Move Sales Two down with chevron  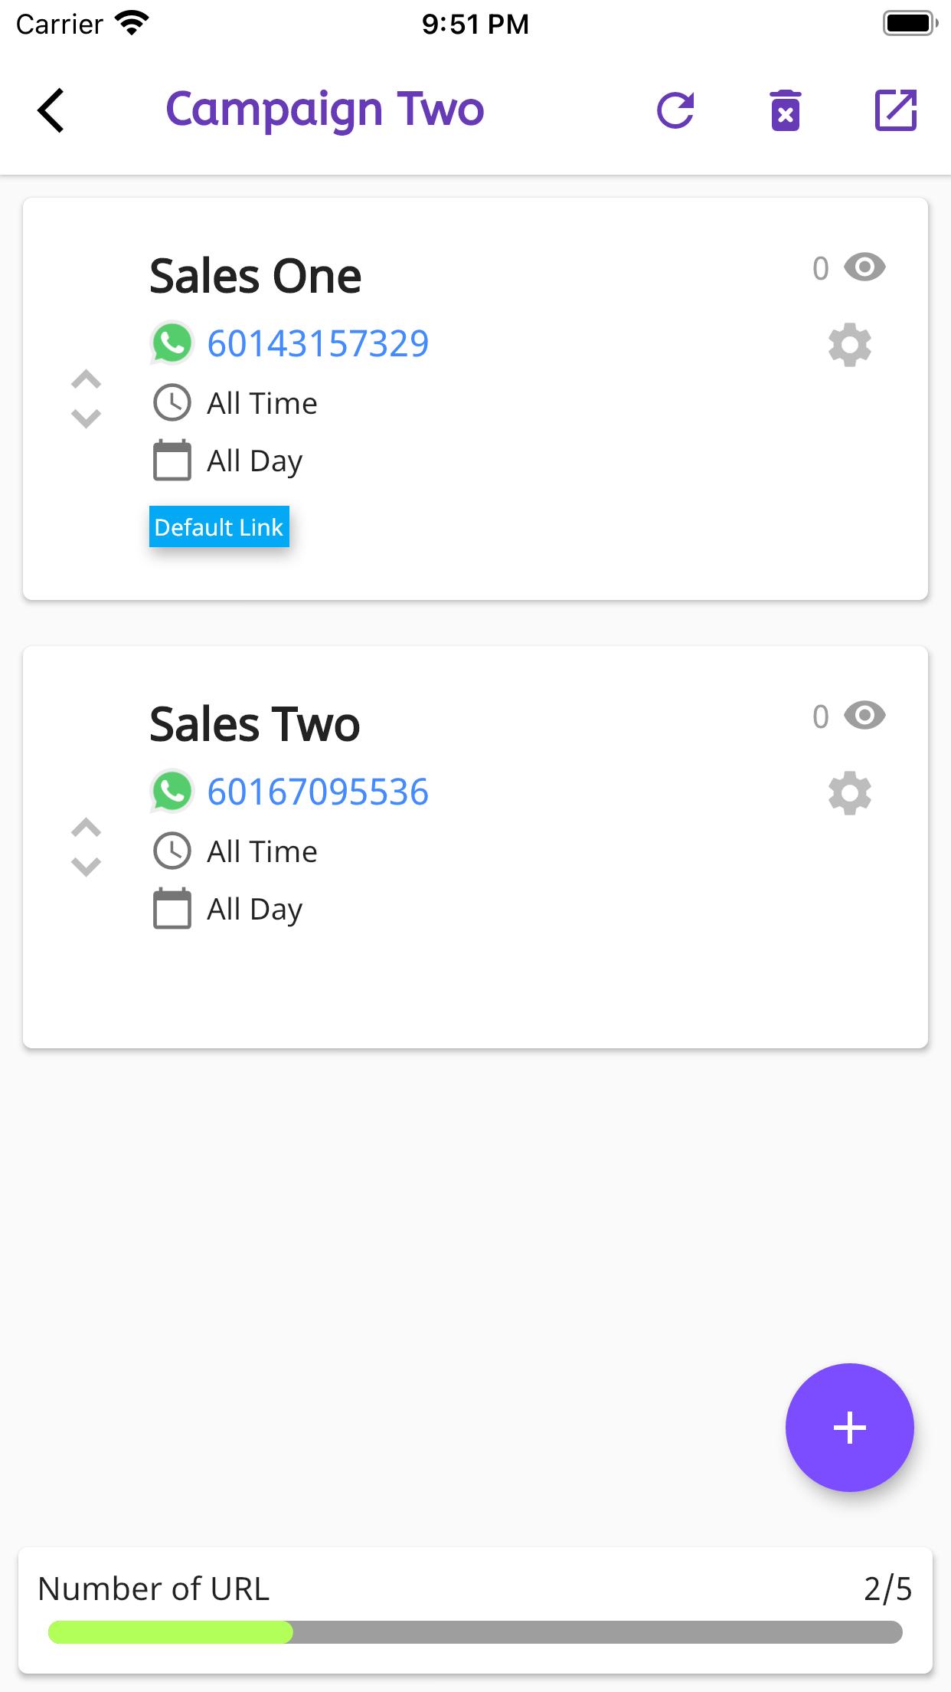tap(86, 867)
